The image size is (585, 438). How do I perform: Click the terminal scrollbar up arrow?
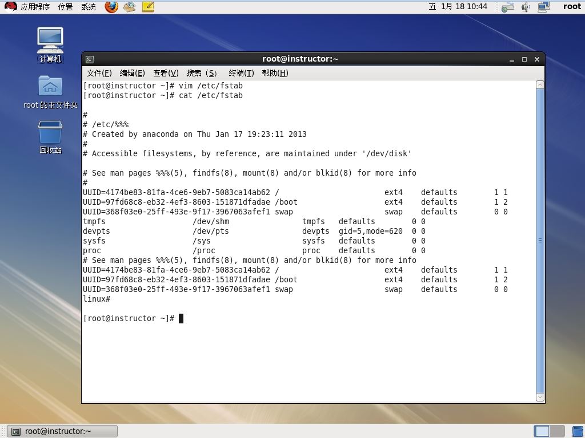pos(540,85)
